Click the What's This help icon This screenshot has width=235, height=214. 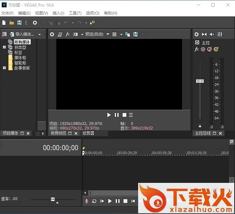(93, 23)
